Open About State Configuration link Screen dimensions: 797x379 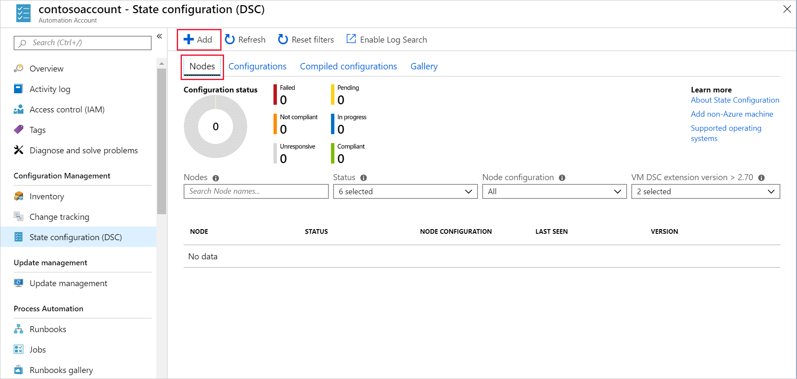point(735,100)
